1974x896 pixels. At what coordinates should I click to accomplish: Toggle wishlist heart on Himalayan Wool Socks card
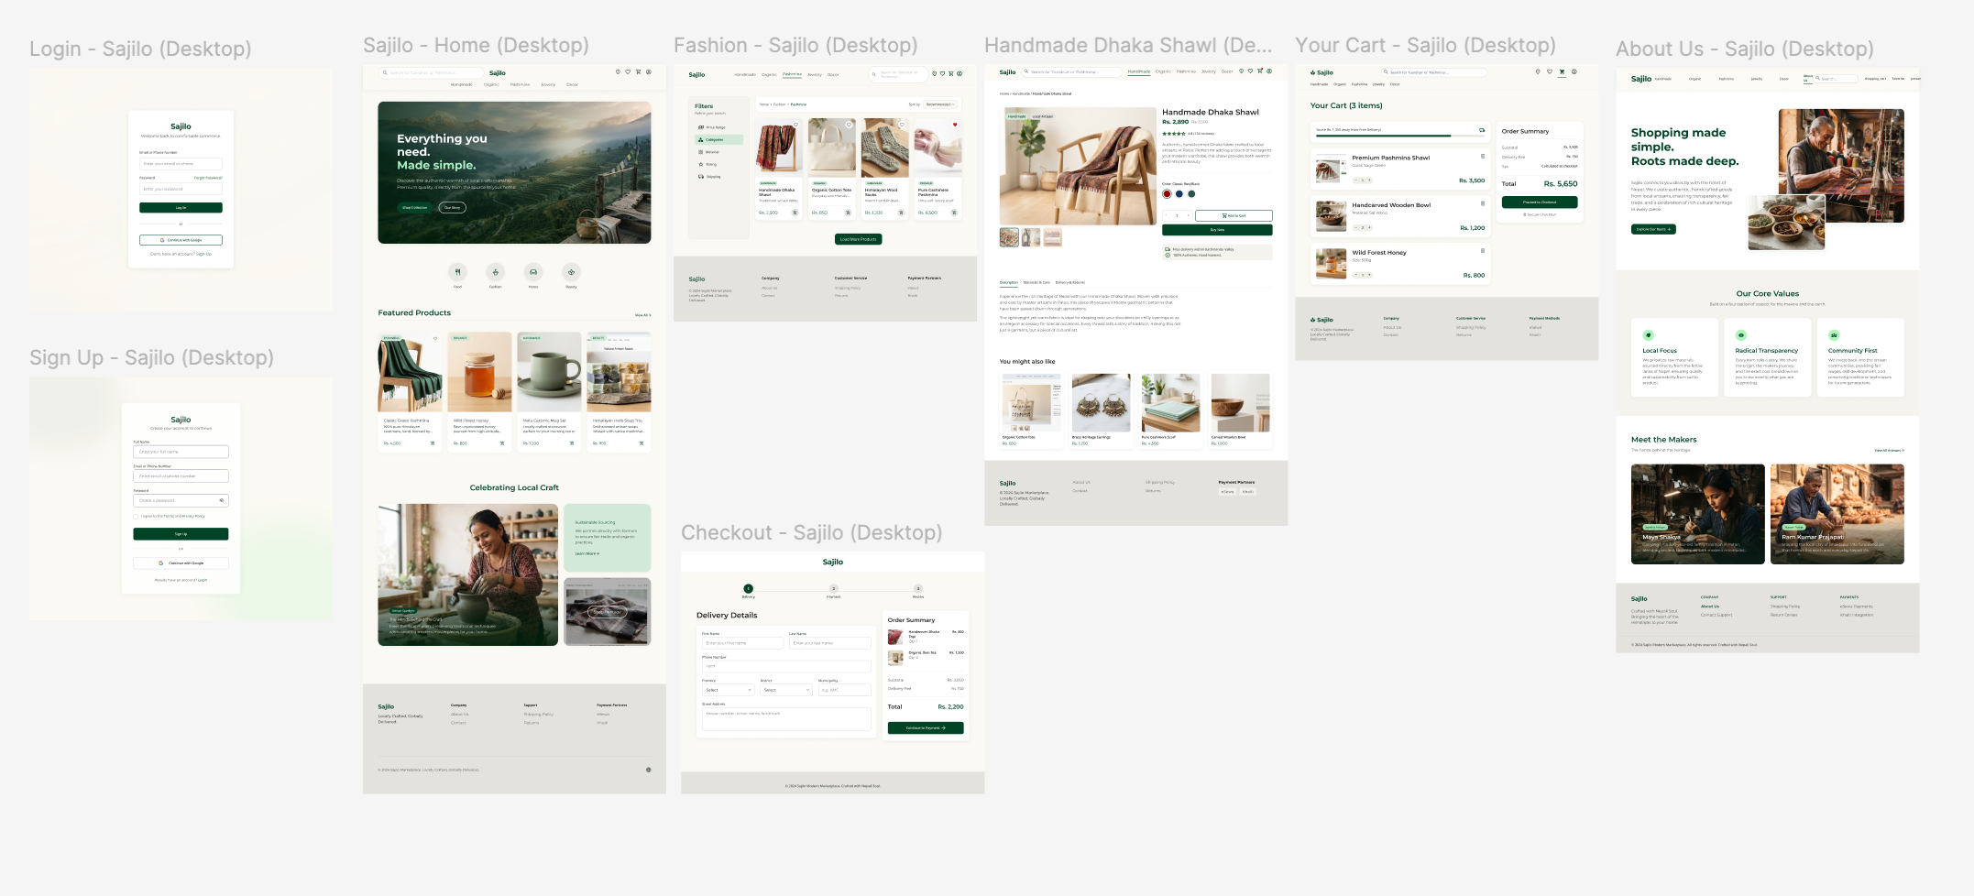[x=902, y=125]
